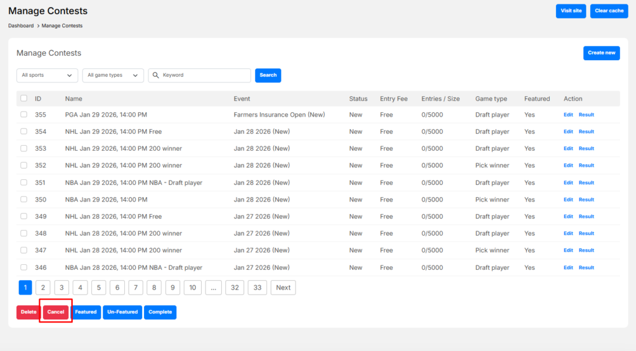
Task: Go to the Dashboard breadcrumb link
Action: 20,26
